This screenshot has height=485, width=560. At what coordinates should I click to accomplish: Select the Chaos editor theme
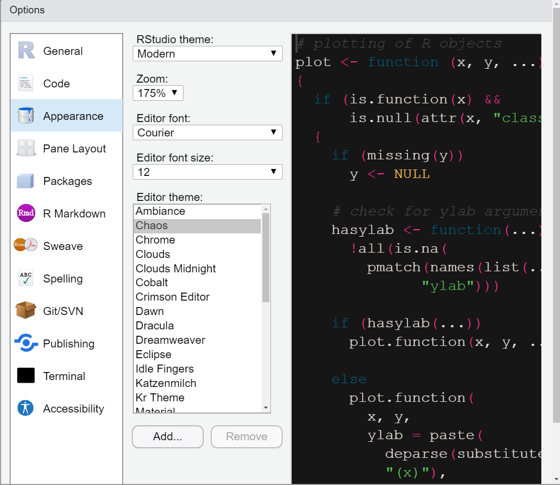[197, 225]
